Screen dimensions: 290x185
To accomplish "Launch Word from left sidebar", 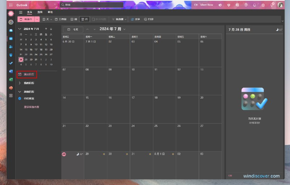I will tap(11, 71).
